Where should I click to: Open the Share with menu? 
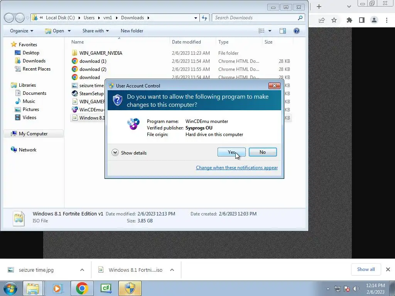(x=96, y=31)
